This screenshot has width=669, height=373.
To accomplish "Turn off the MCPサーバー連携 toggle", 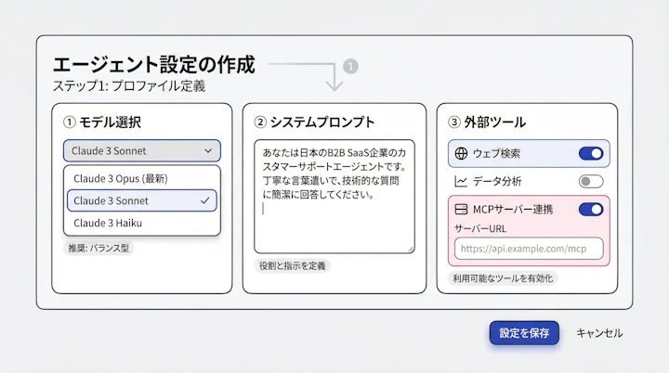I will point(591,210).
